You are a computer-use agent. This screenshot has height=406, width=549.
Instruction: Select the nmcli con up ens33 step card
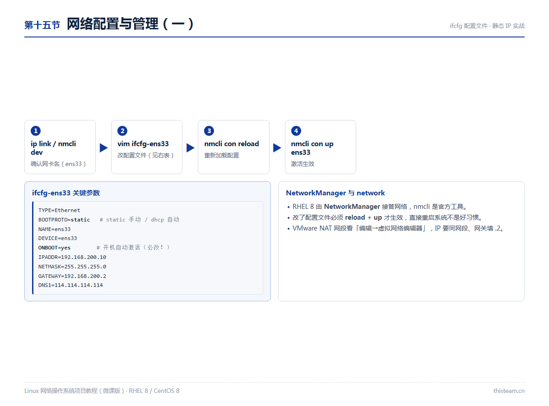coord(321,147)
